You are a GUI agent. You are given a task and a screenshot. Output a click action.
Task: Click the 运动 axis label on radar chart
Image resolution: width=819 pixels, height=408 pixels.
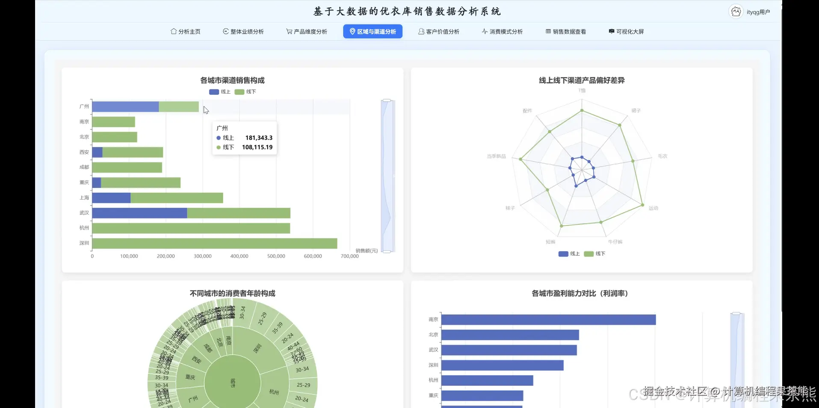653,208
